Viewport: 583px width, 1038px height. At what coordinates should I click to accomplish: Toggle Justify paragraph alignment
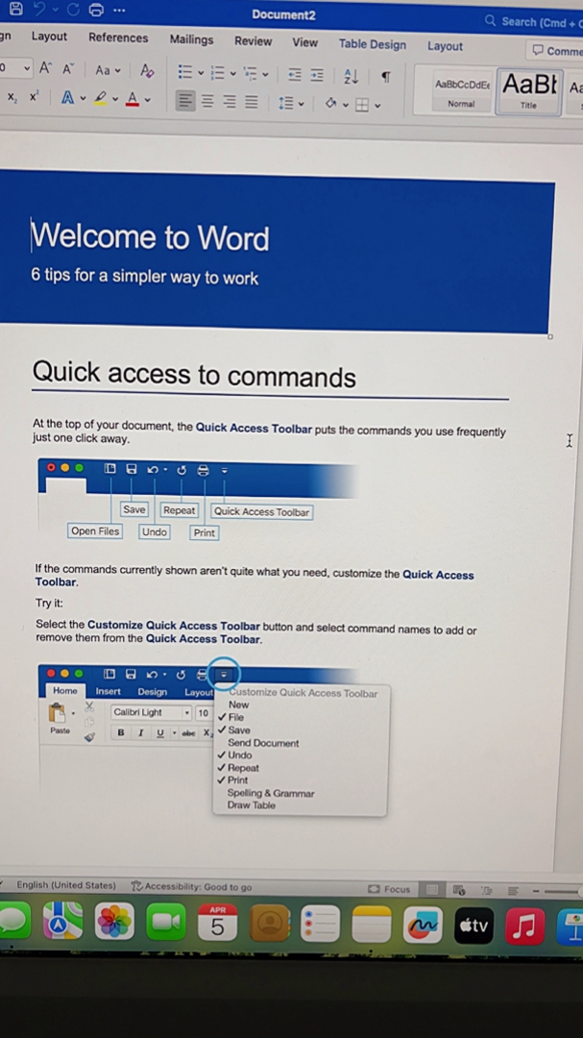click(x=252, y=103)
